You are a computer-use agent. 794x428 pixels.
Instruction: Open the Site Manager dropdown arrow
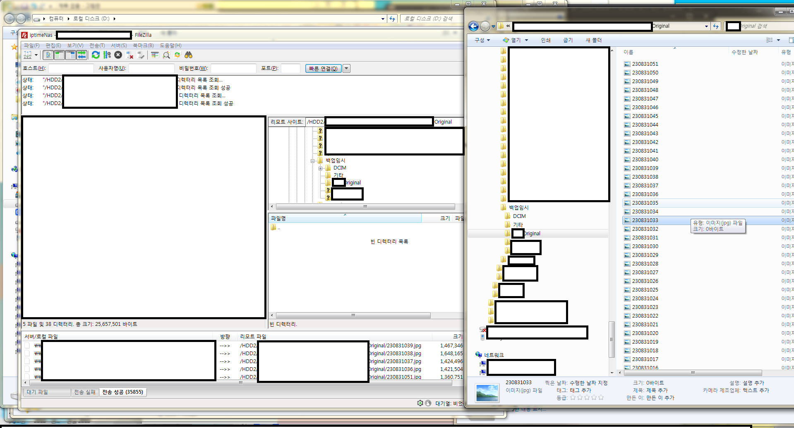(x=36, y=55)
